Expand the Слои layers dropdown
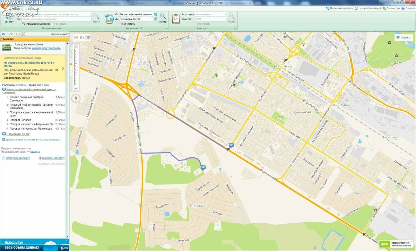 click(x=404, y=37)
